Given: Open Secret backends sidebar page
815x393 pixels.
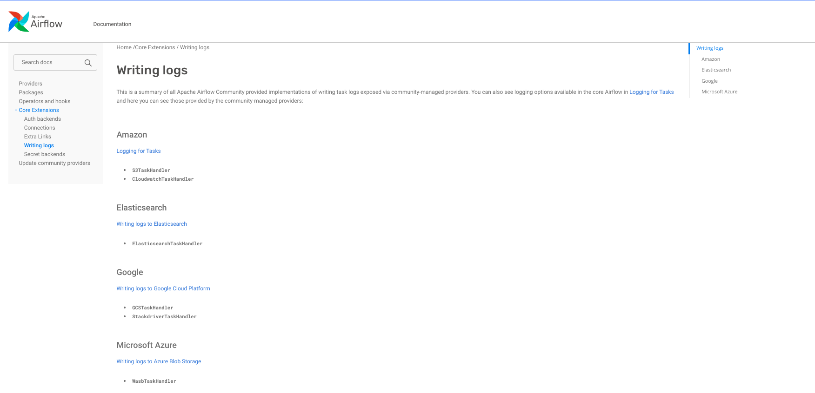Looking at the screenshot, I should 45,154.
